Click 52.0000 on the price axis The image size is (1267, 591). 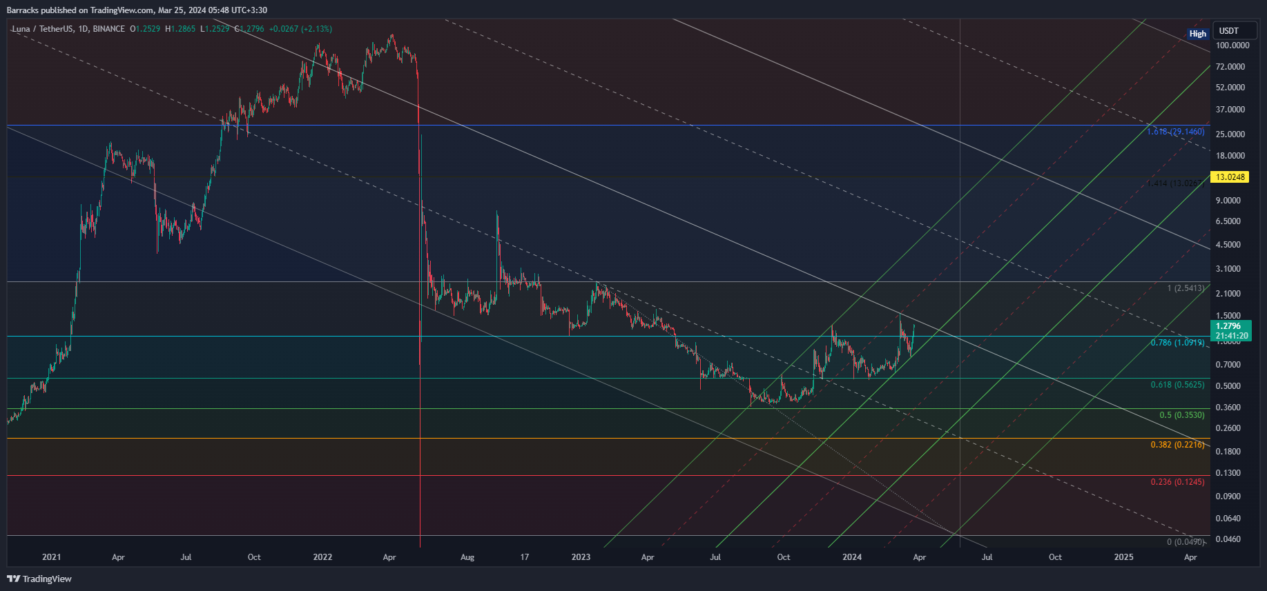[x=1230, y=88]
